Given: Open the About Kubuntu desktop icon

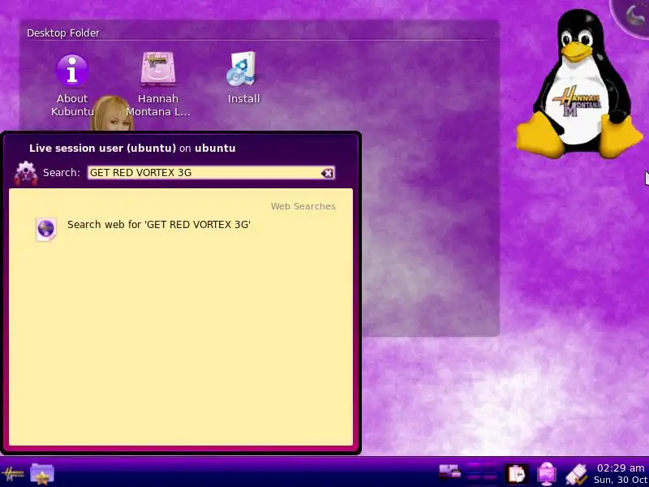Looking at the screenshot, I should pos(72,85).
